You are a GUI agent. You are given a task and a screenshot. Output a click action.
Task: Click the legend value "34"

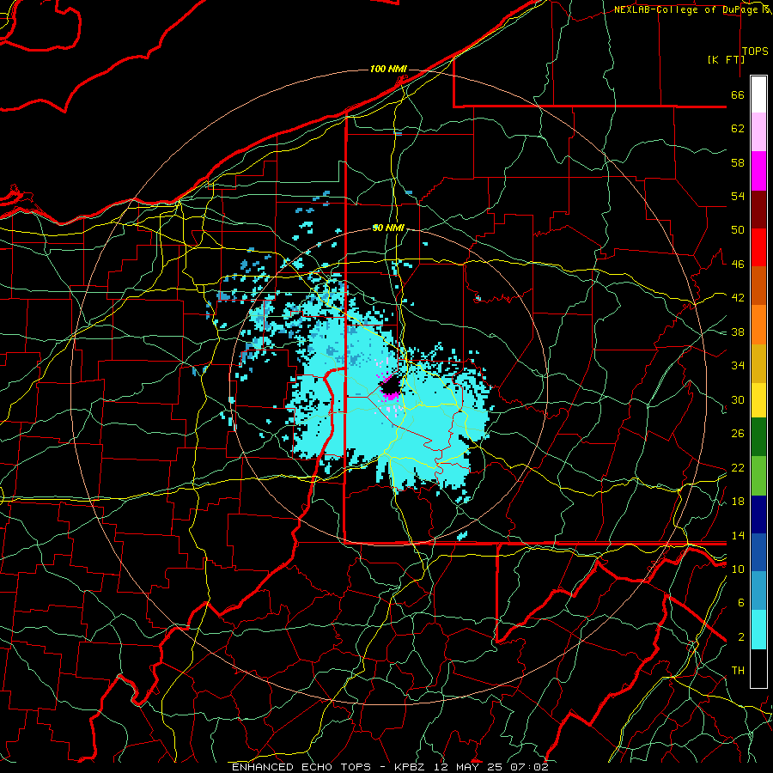click(738, 365)
